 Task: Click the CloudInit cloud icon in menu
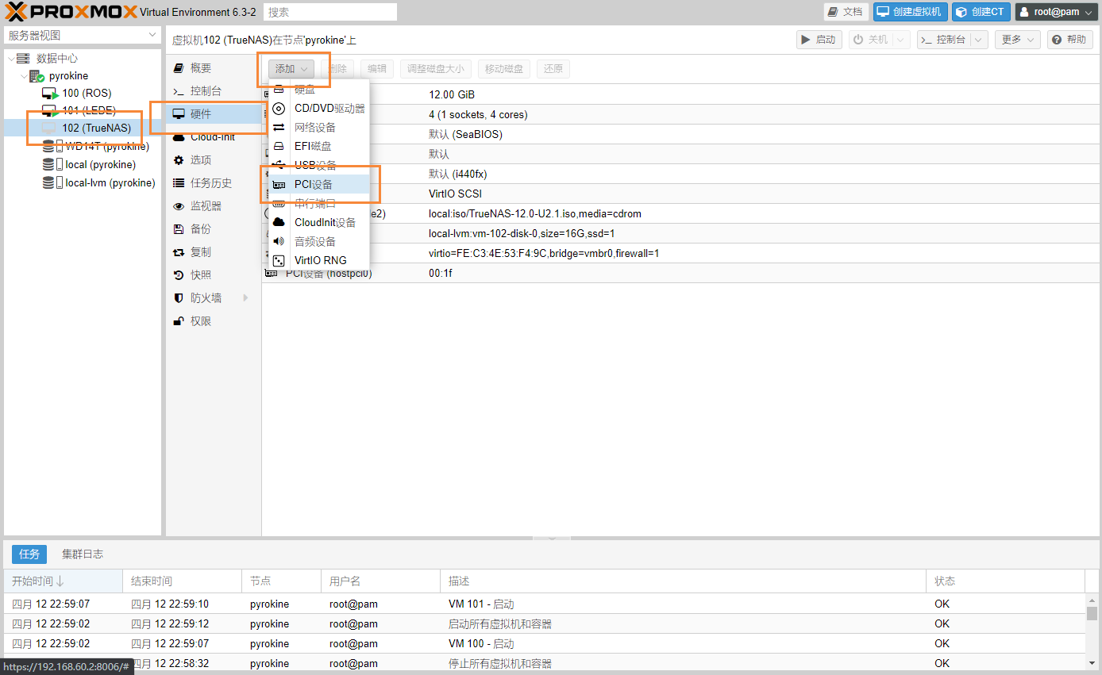[x=279, y=223]
